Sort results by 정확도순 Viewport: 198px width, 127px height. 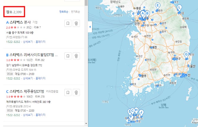click(x=64, y=12)
